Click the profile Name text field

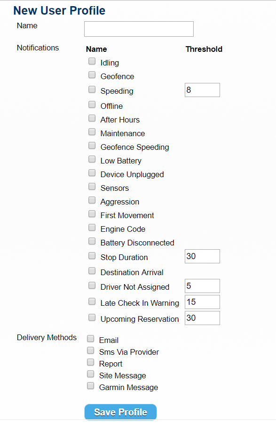tap(139, 29)
